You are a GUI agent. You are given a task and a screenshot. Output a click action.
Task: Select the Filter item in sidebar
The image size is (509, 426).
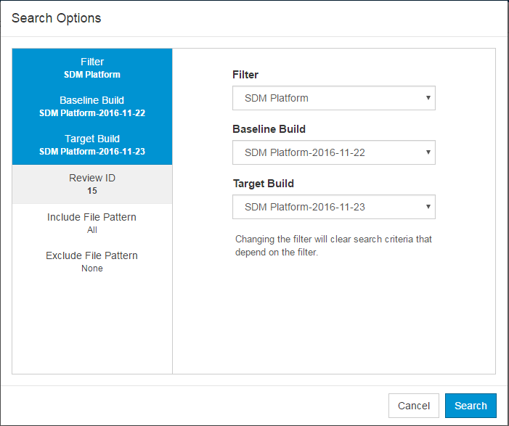point(92,67)
